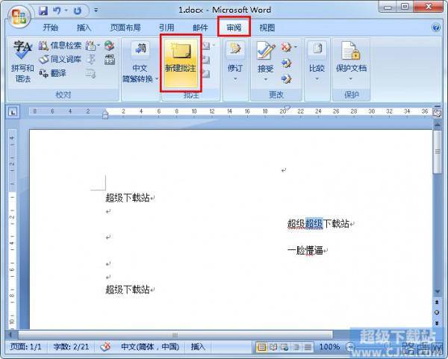Save the document from the quick access toolbar
Viewport: 448px width, 359px height.
click(x=43, y=11)
